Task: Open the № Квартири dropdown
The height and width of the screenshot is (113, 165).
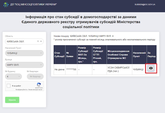Action: [x=35, y=76]
